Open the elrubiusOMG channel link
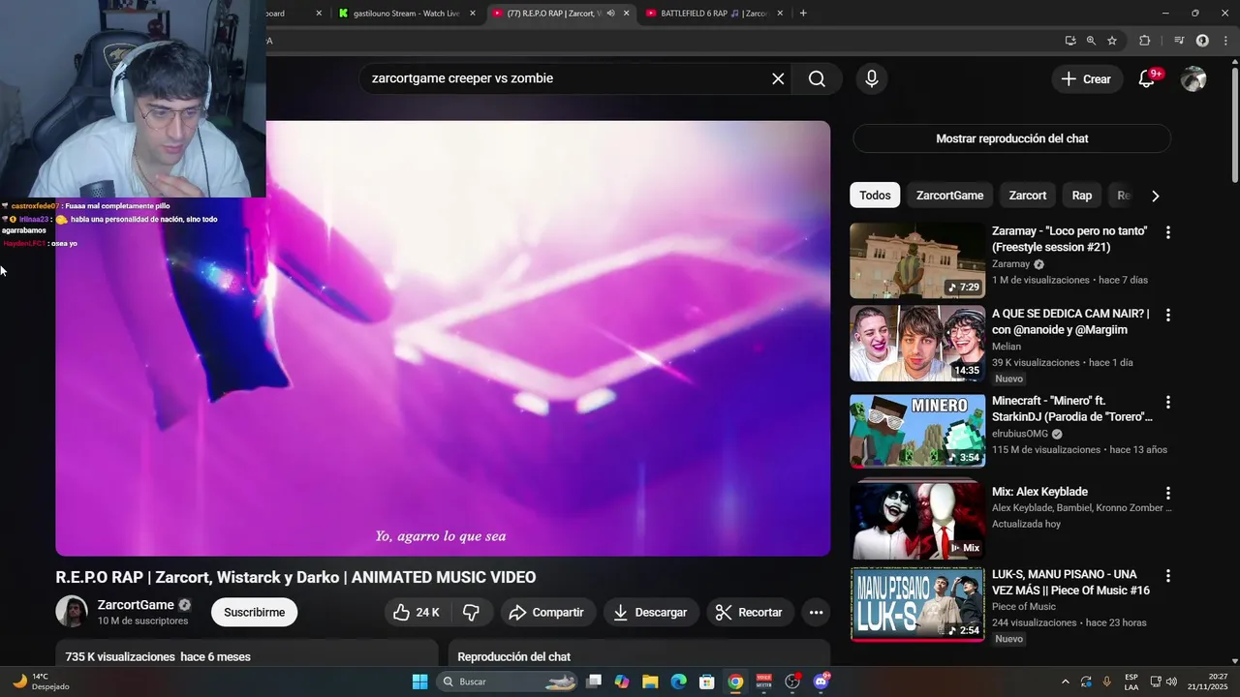The image size is (1240, 697). click(1020, 434)
